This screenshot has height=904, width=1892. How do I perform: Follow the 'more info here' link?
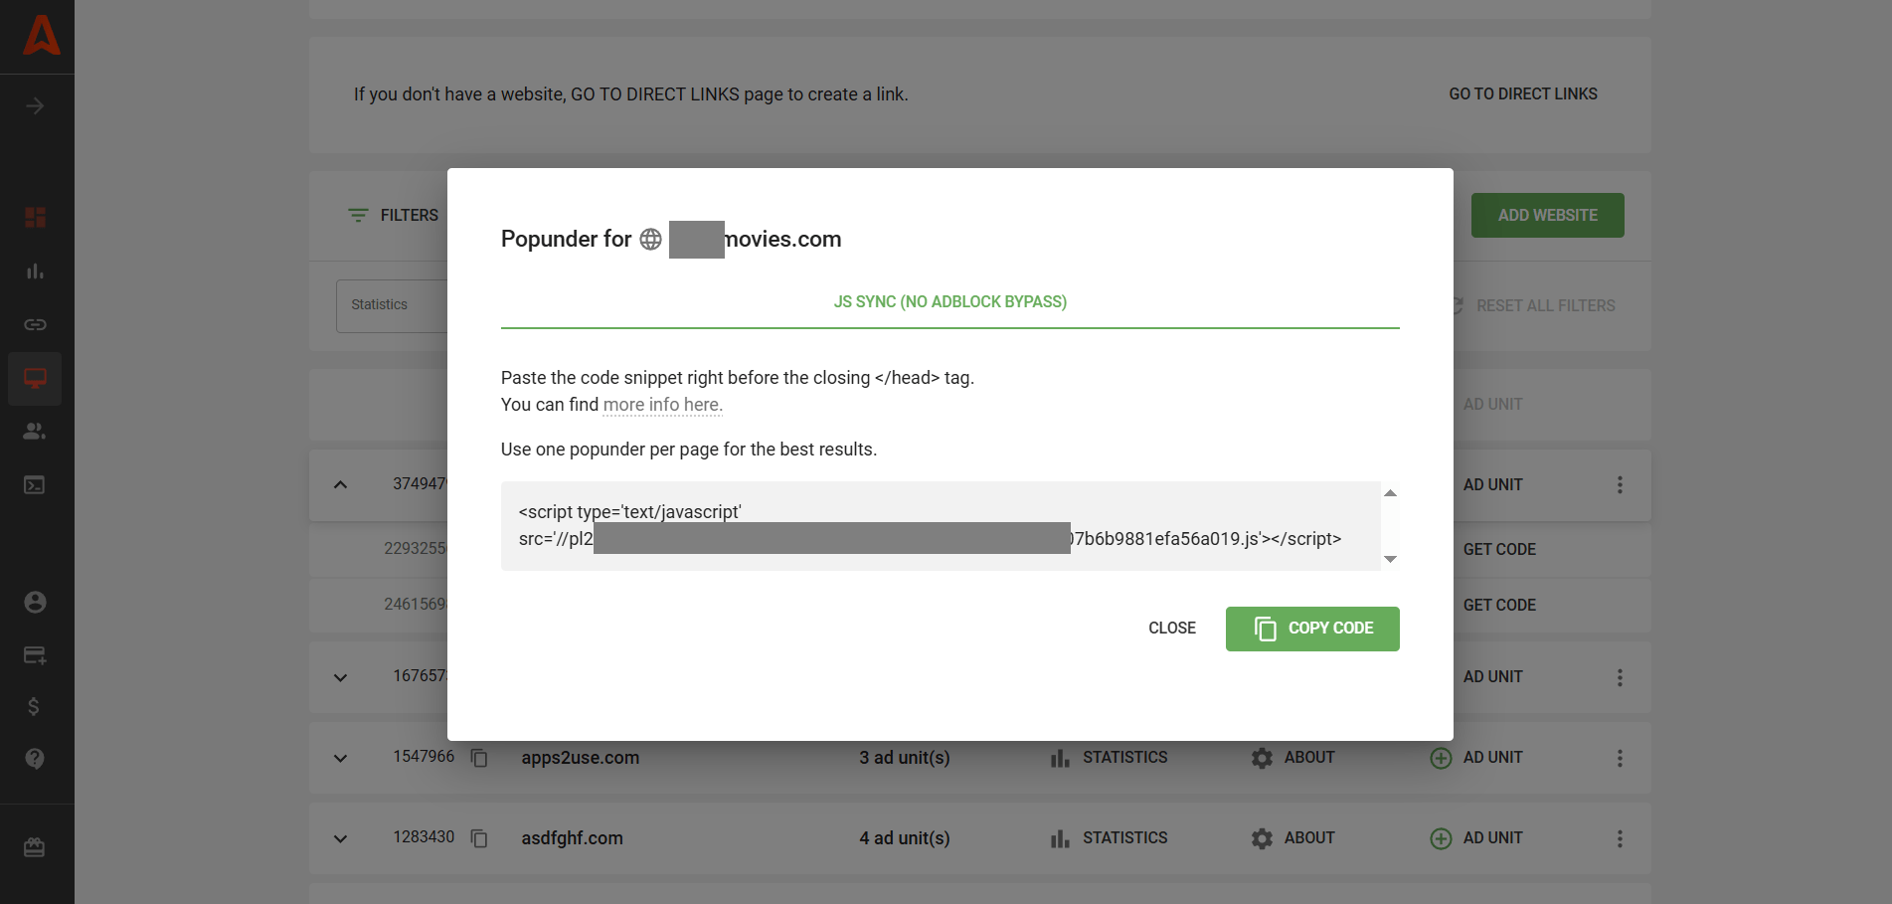[662, 405]
